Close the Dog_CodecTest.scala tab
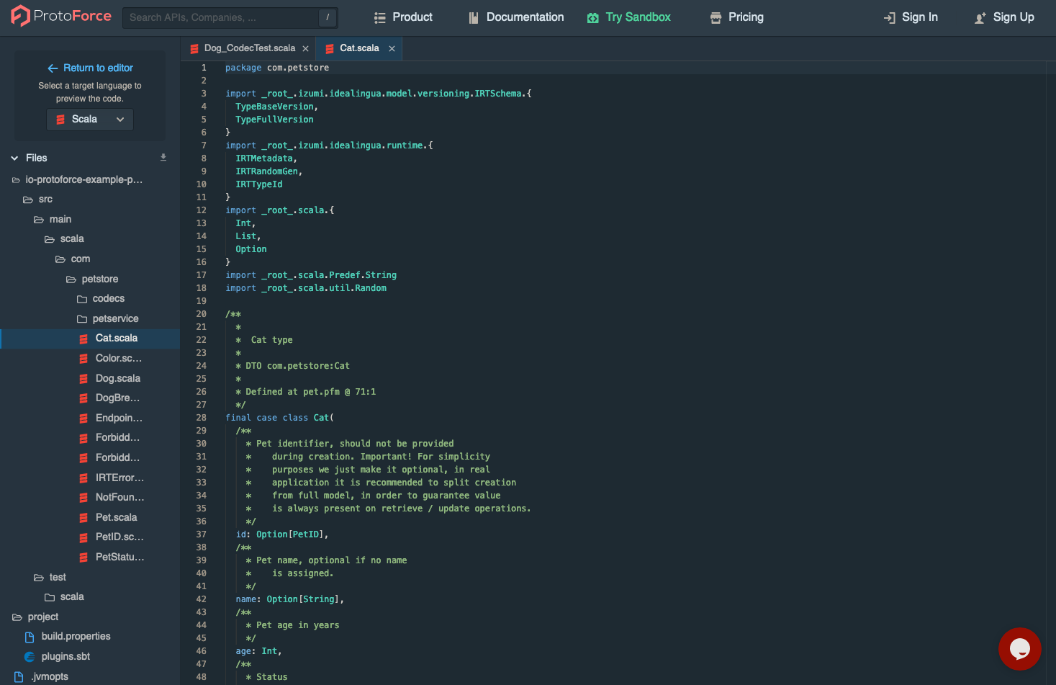Image resolution: width=1056 pixels, height=685 pixels. 305,48
